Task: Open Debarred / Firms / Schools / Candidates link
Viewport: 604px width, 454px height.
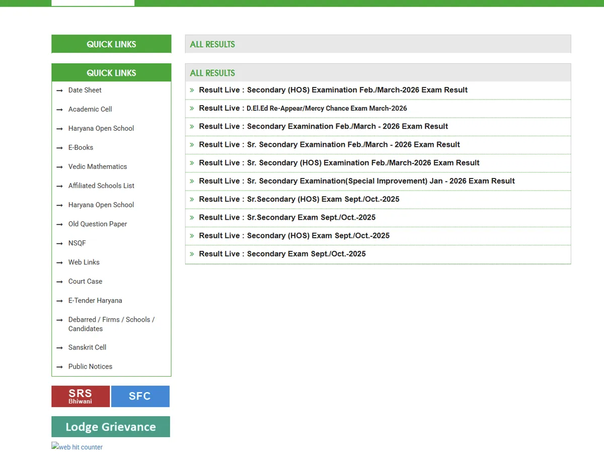Action: coord(111,324)
